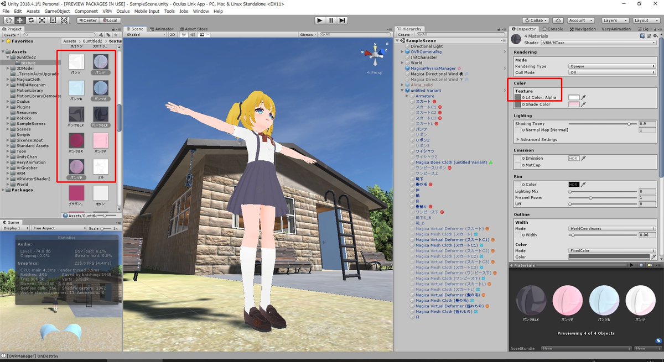Select the Hand tool in the toolbar
664x362 pixels.
click(8, 20)
